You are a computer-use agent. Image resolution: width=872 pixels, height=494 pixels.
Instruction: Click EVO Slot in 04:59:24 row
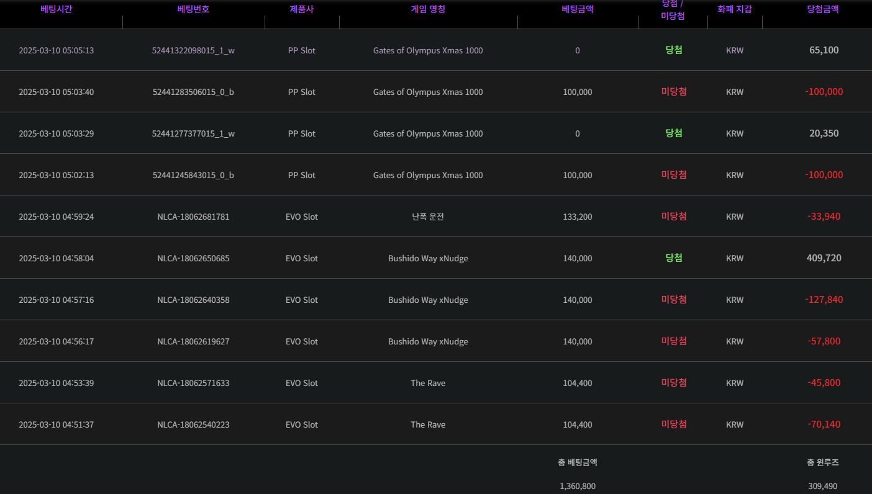(x=302, y=217)
